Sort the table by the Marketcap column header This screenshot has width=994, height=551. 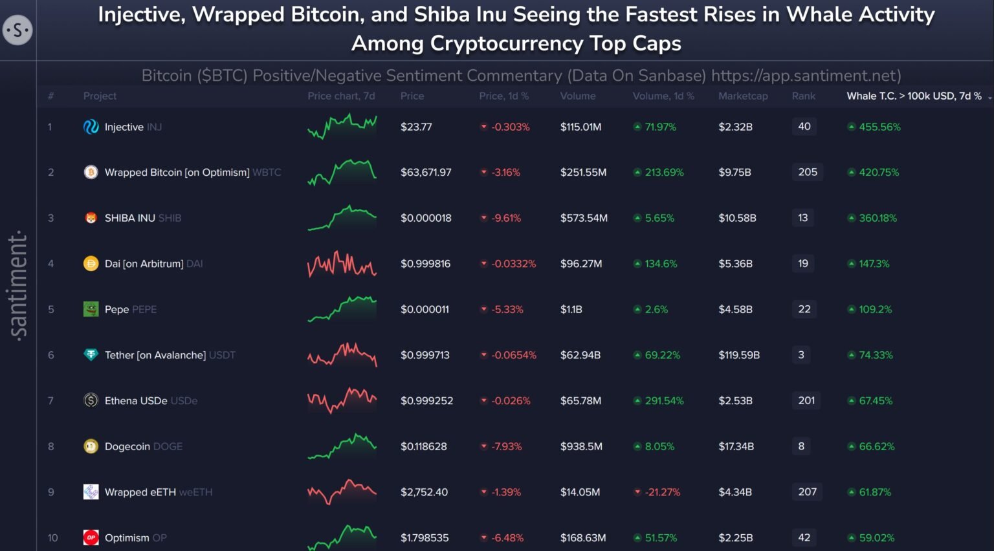743,96
